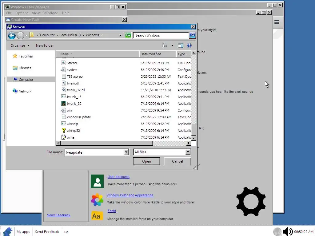Open the Options menu in Task Manager
This screenshot has height=236, width=315.
[22, 13]
